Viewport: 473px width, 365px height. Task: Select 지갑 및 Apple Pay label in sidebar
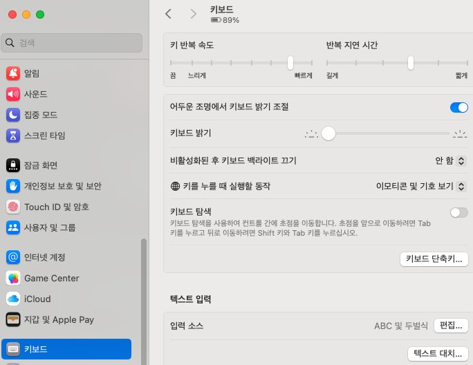(59, 319)
